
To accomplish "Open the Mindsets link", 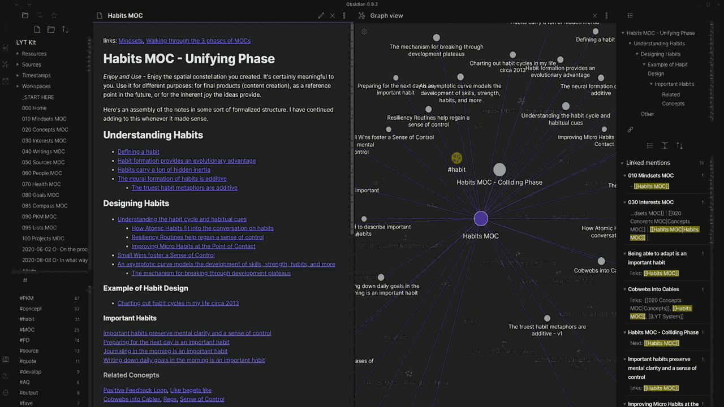I will click(131, 41).
